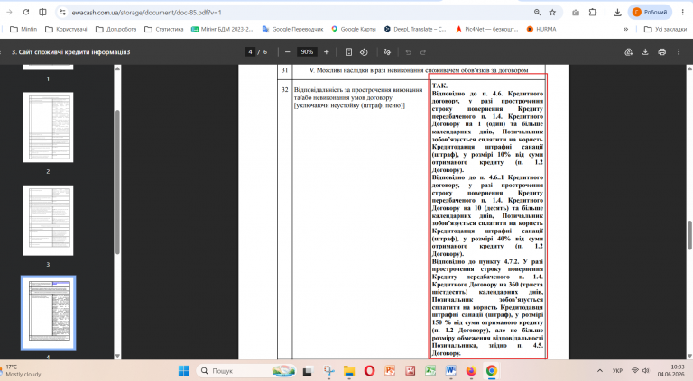Click the taskbar Пошук search box

(245, 371)
